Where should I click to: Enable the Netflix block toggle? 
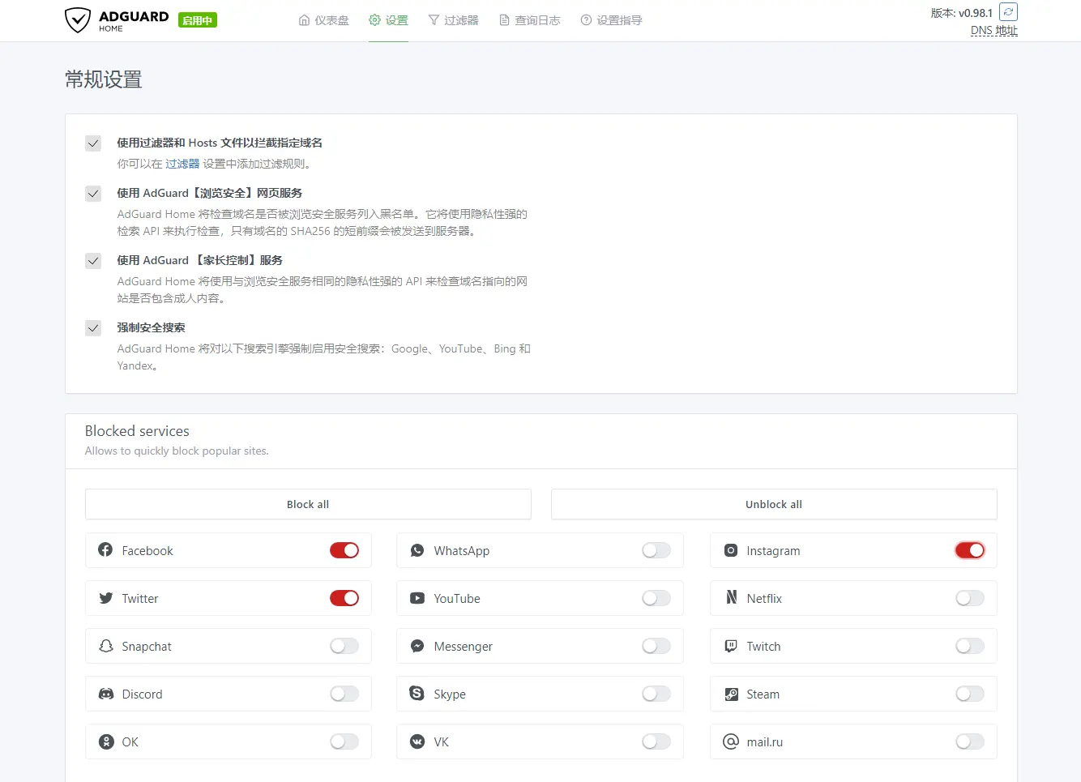(970, 598)
